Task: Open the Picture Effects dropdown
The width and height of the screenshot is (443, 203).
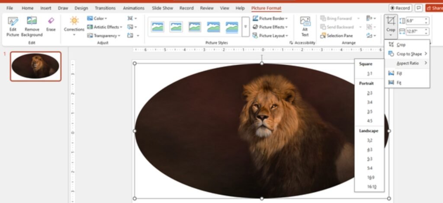Action: point(270,27)
